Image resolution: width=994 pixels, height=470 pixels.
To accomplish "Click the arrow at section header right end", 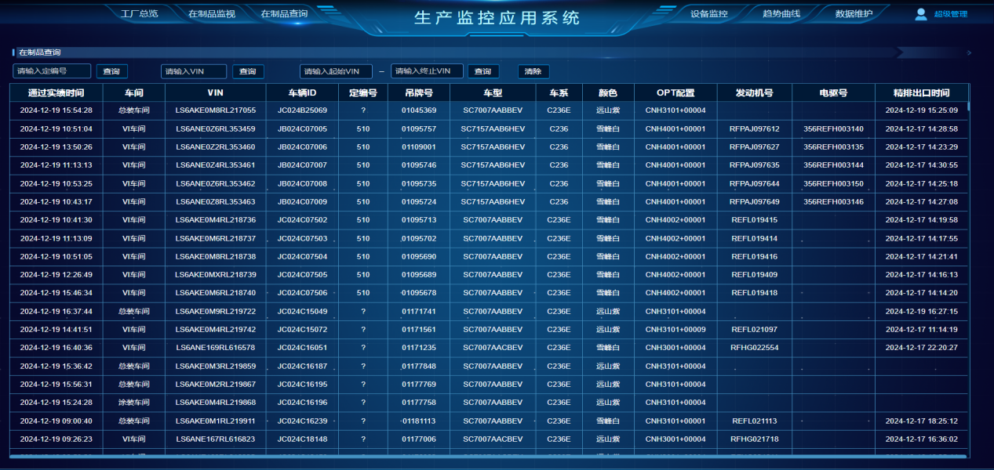I will tap(969, 53).
